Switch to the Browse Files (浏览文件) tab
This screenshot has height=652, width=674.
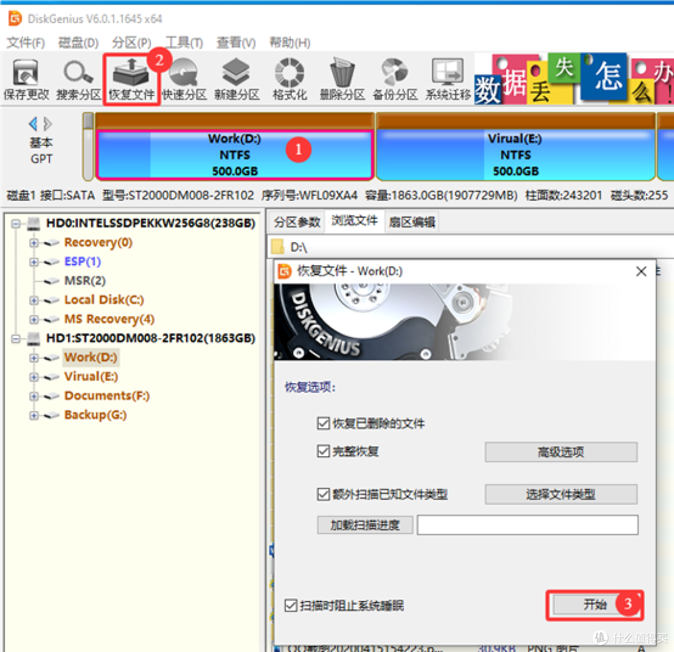coord(354,221)
